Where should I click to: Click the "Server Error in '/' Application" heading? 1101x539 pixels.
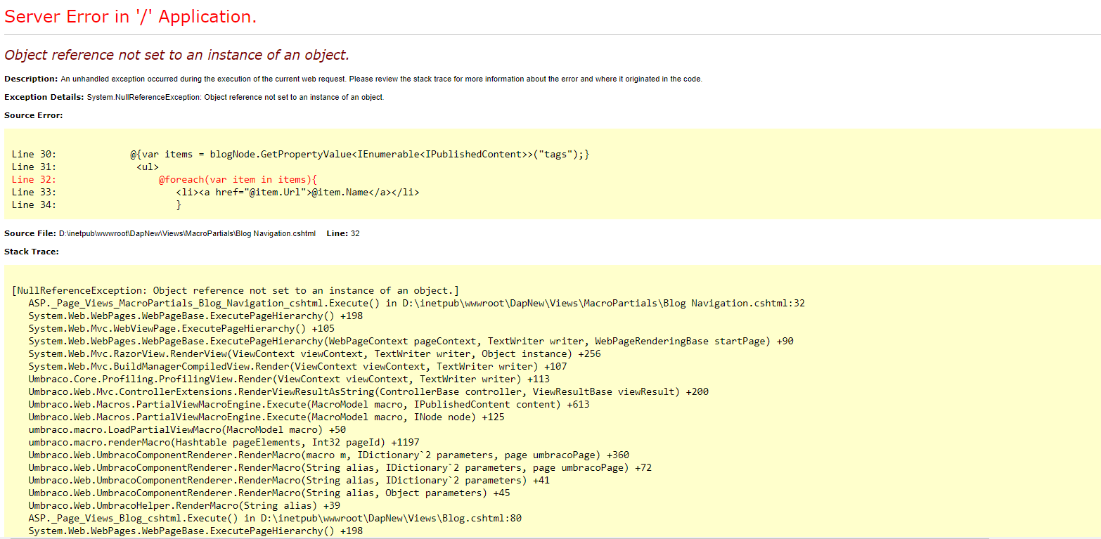(x=131, y=17)
